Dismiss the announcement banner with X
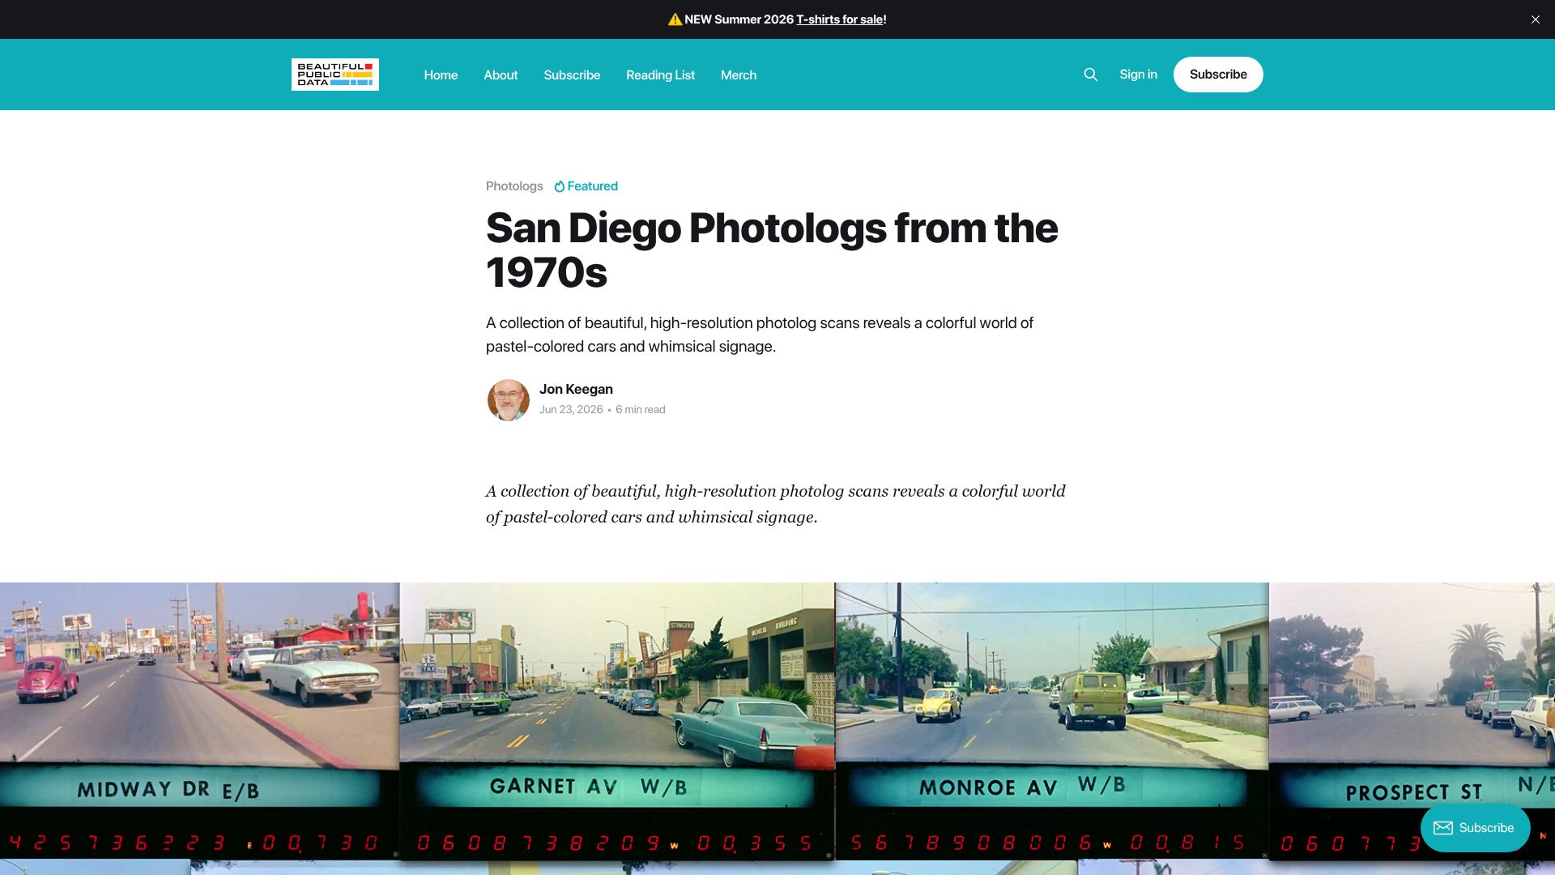1555x875 pixels. tap(1535, 19)
